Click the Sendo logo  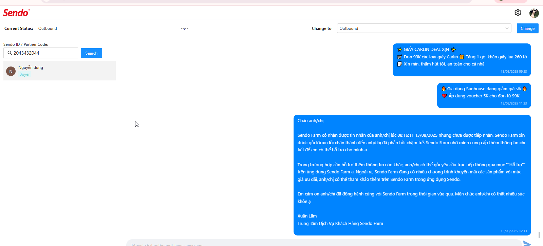point(16,13)
